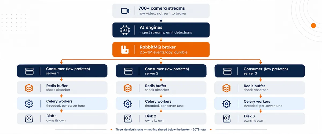Click the Redis stack icon under server 3
The image size is (322, 134).
click(227, 88)
